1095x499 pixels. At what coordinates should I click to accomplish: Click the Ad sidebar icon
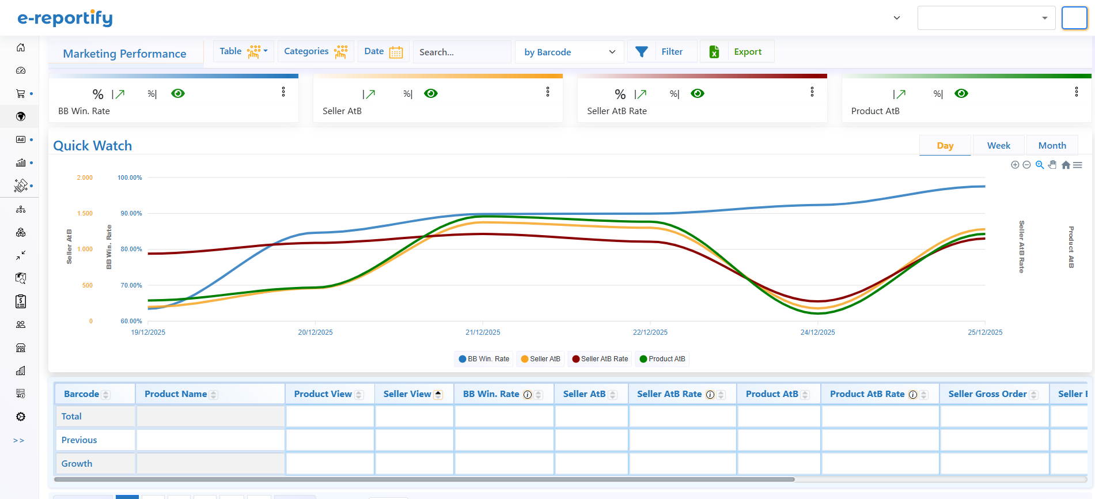click(x=21, y=139)
